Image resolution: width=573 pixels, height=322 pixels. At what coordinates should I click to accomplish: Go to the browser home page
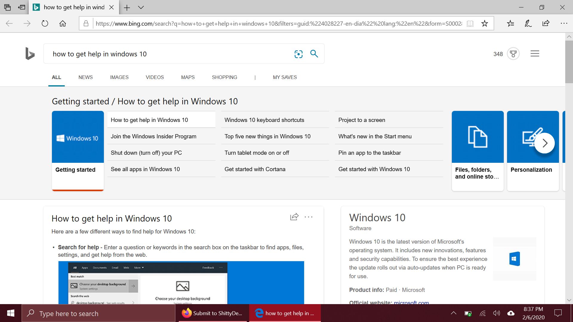(x=63, y=23)
